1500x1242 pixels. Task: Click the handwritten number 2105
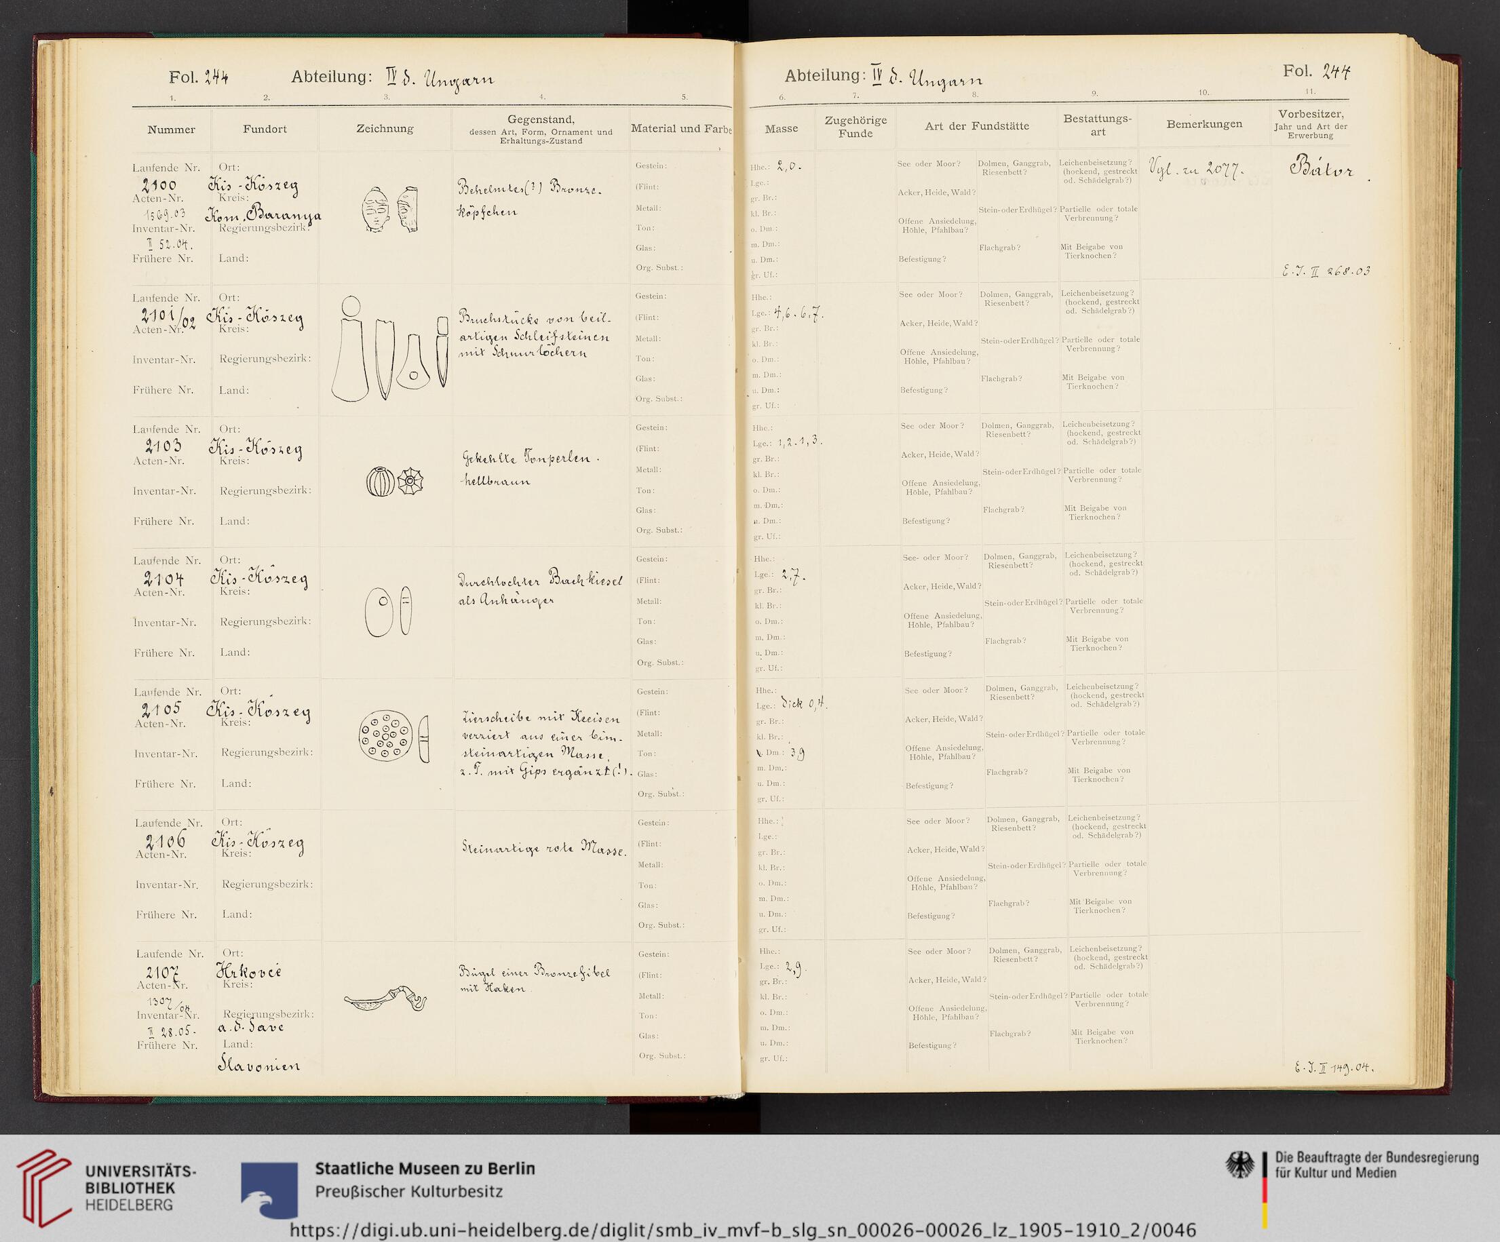tap(163, 710)
